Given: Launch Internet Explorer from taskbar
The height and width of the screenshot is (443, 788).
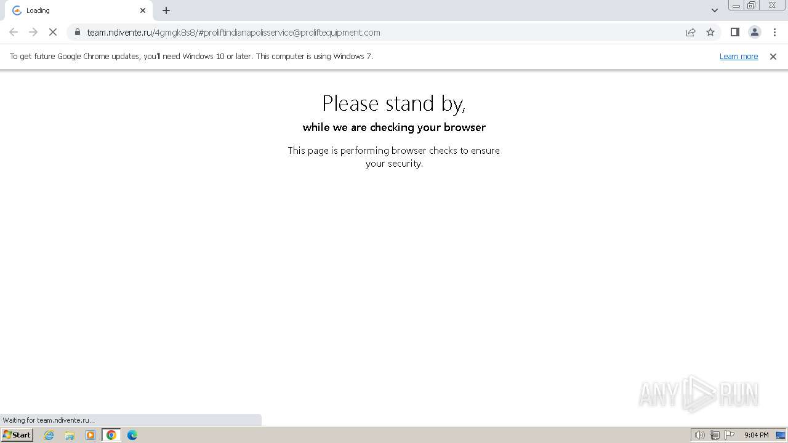Looking at the screenshot, I should click(x=49, y=435).
